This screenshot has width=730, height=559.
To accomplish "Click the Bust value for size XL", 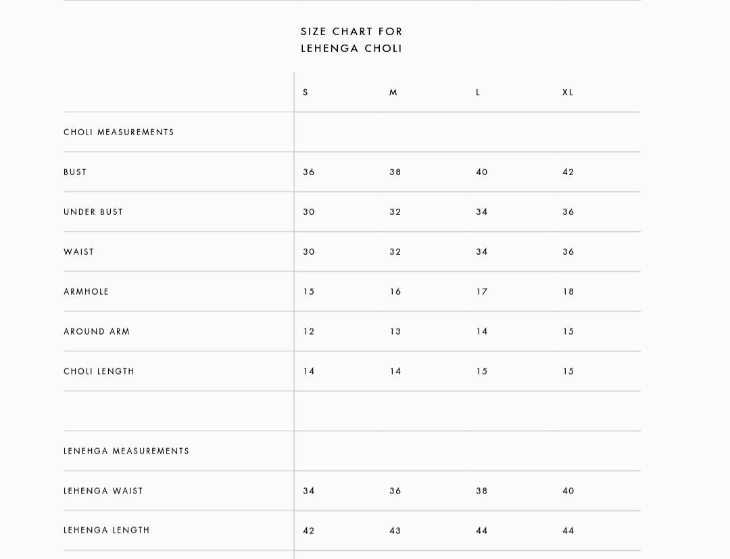I will point(568,172).
